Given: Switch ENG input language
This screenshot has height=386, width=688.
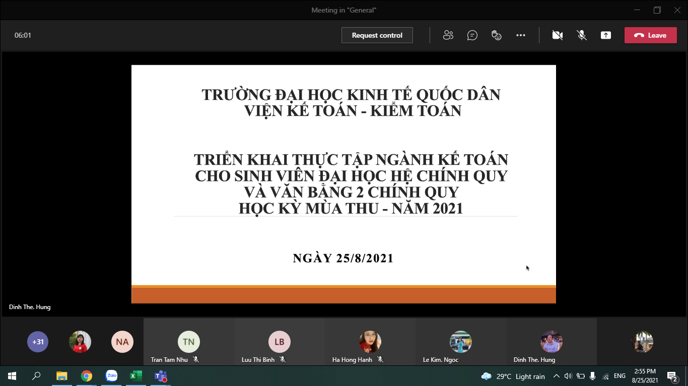Looking at the screenshot, I should [620, 376].
